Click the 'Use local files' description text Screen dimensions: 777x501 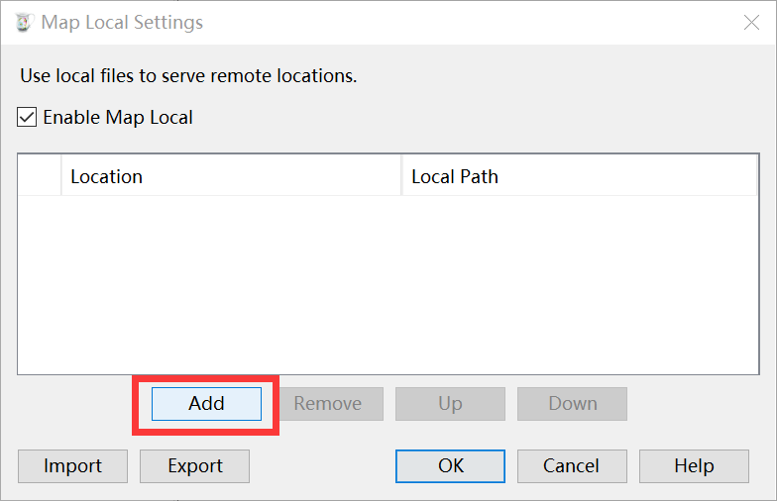[188, 75]
